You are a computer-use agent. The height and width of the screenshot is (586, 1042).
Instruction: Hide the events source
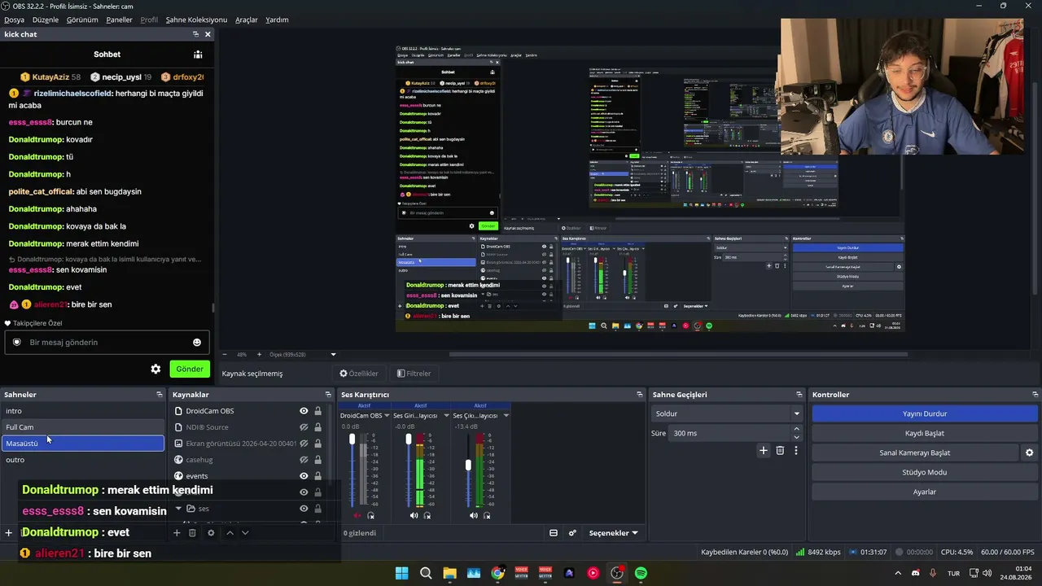[x=304, y=476]
